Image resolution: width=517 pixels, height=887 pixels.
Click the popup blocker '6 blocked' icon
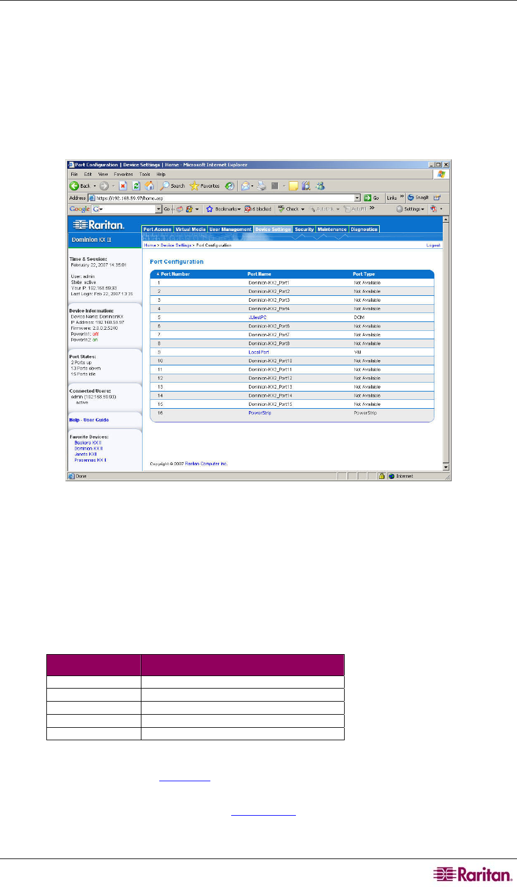tap(248, 209)
